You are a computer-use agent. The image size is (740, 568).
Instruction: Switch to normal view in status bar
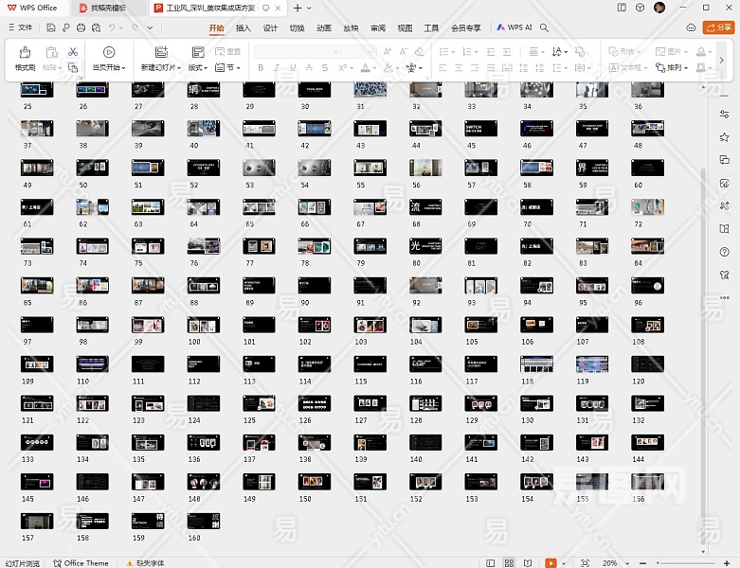(488, 563)
